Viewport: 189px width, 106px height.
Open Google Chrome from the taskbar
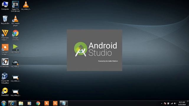[38, 103]
